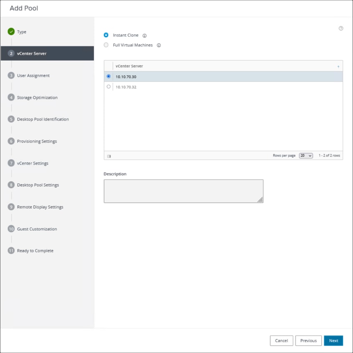Click the step 11 number circle icon
This screenshot has height=353, width=353.
[x=11, y=251]
